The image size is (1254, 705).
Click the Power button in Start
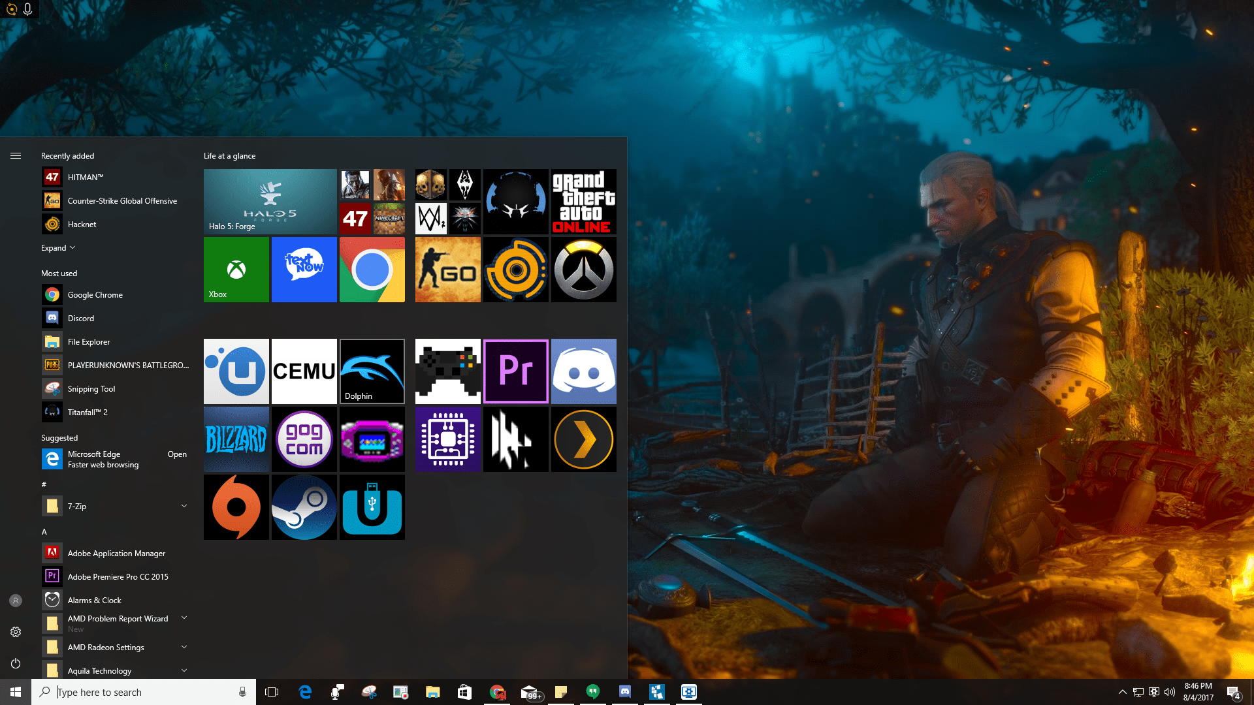click(16, 663)
